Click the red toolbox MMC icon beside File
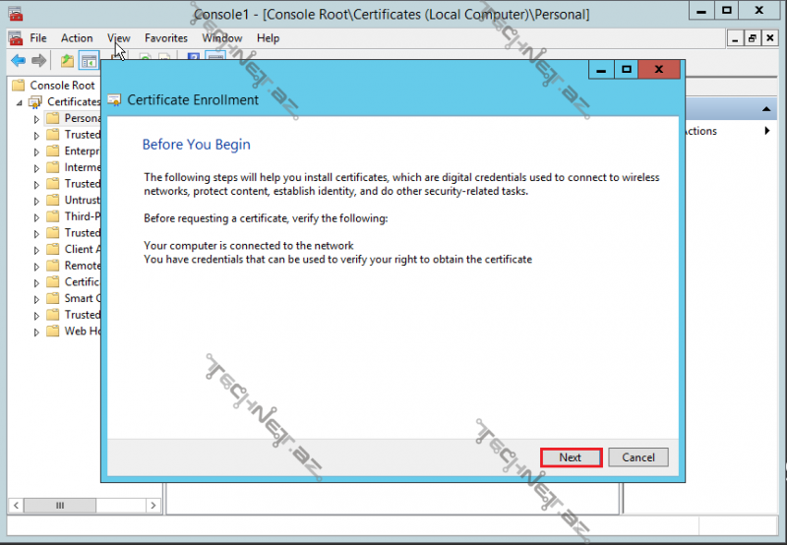This screenshot has height=545, width=787. (15, 38)
